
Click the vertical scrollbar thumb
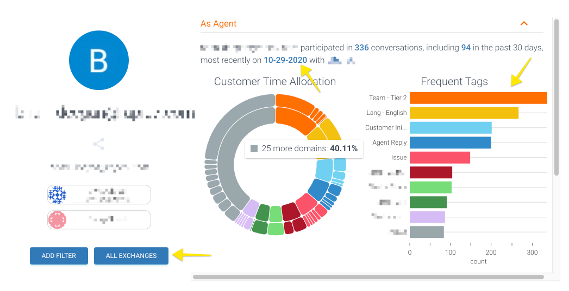(x=557, y=97)
